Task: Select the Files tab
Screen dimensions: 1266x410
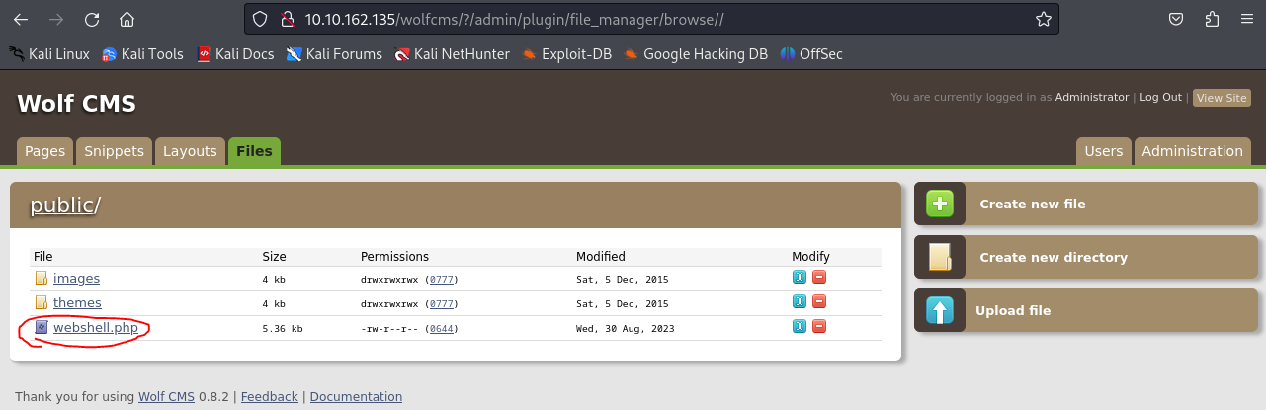Action: pyautogui.click(x=254, y=151)
